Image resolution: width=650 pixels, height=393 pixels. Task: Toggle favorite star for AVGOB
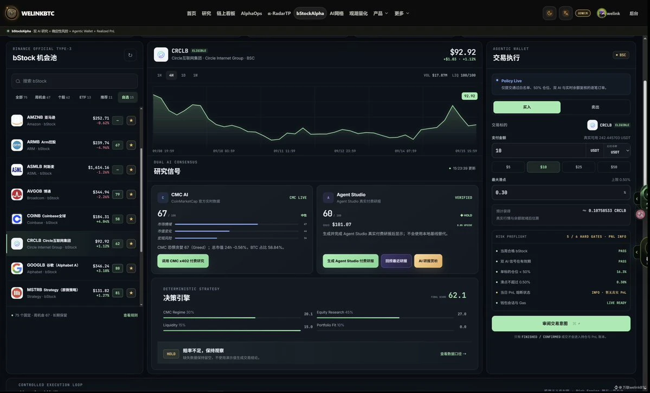coord(131,195)
